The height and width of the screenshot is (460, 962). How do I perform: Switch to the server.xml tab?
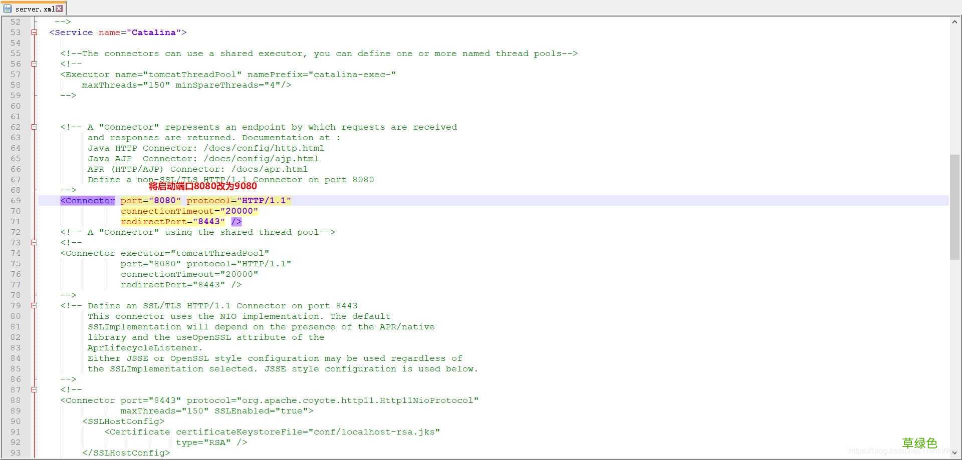[x=34, y=9]
